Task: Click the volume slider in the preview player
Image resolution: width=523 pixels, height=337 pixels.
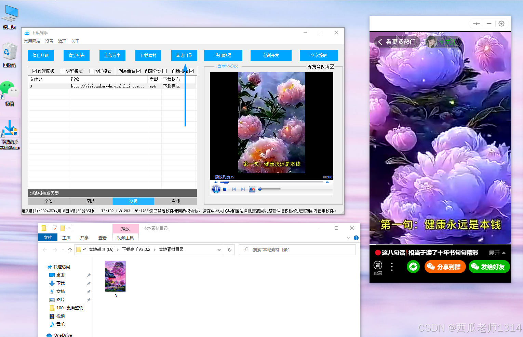Action: (269, 189)
